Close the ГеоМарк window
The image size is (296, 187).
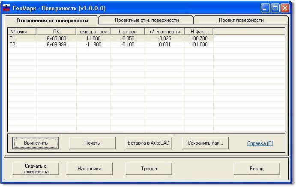tap(285, 8)
